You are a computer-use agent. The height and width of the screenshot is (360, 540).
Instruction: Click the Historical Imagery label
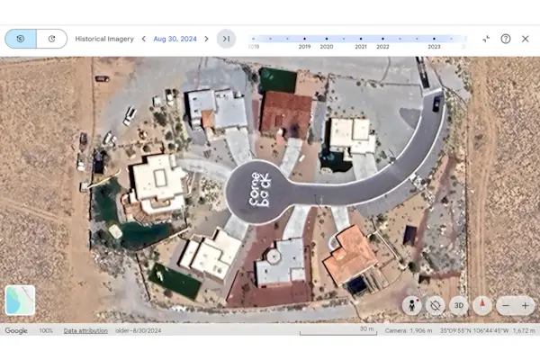click(x=104, y=39)
